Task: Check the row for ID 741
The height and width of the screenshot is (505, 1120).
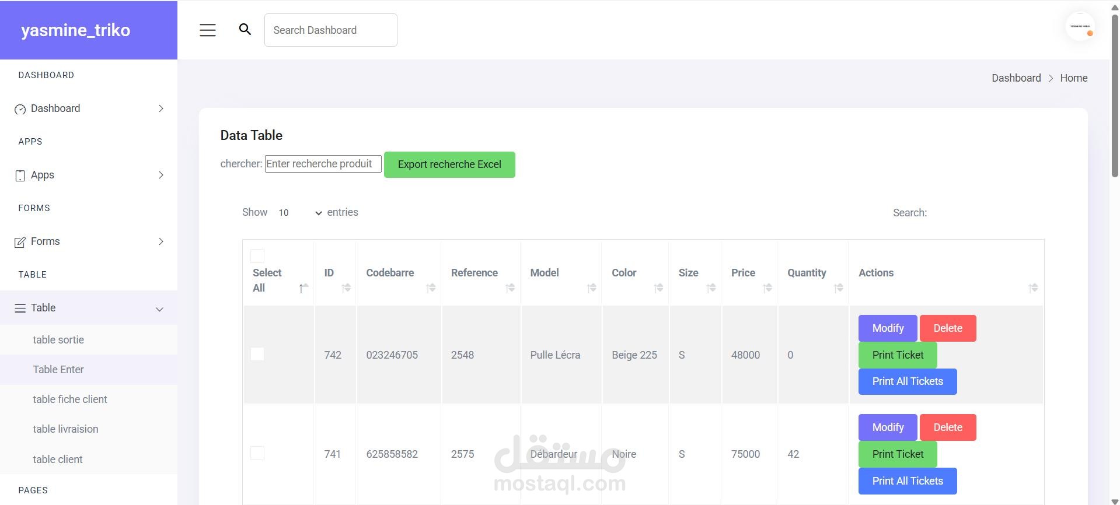Action: pos(257,453)
